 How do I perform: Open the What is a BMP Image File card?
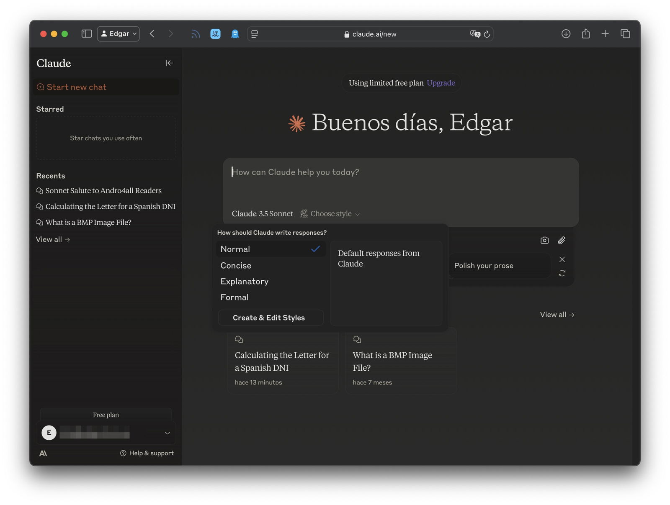point(401,361)
